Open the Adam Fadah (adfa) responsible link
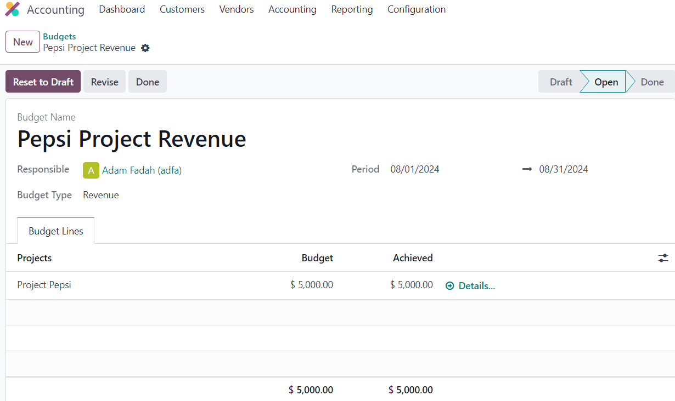 tap(142, 170)
